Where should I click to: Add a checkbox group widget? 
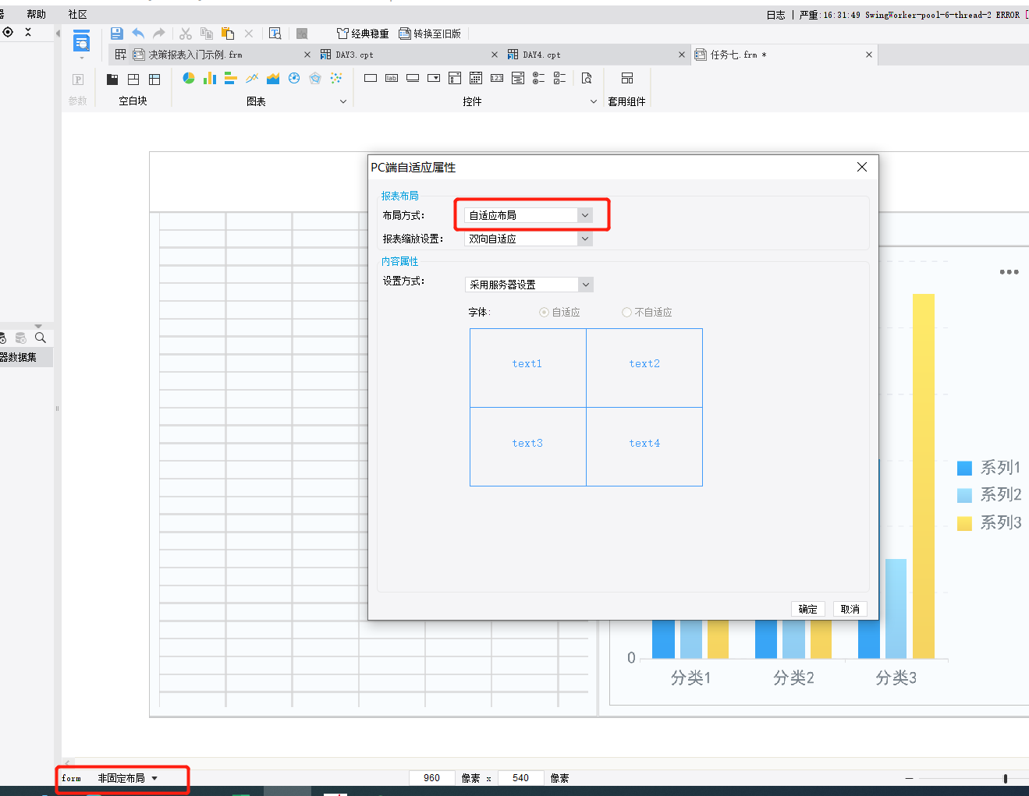coord(560,78)
